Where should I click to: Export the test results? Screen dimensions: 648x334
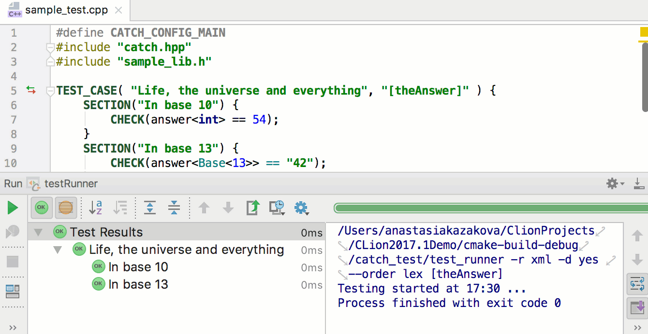pyautogui.click(x=253, y=208)
